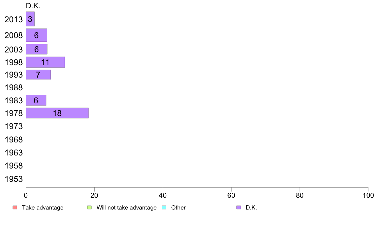
Task: Click the green Will not take advantage swatch
Action: [x=89, y=208]
